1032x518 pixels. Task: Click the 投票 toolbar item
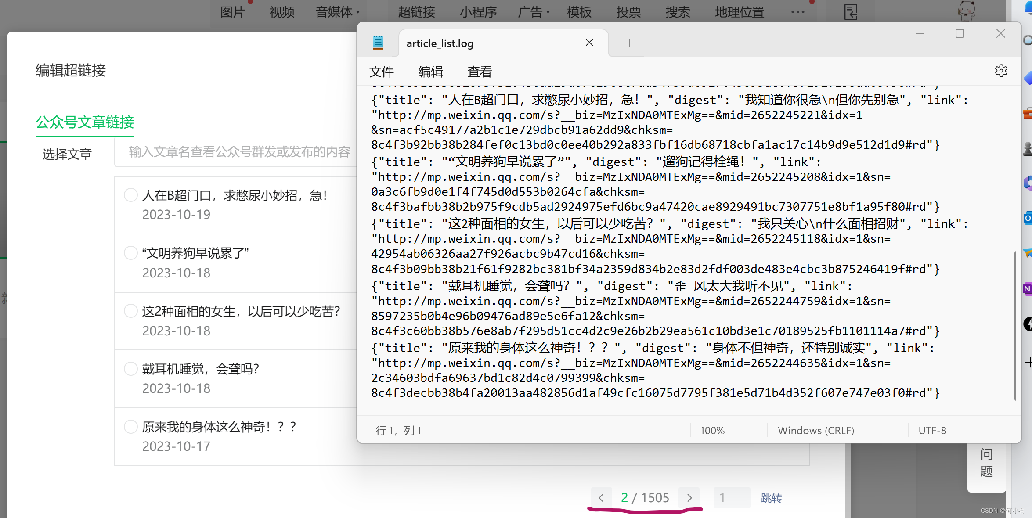coord(628,12)
